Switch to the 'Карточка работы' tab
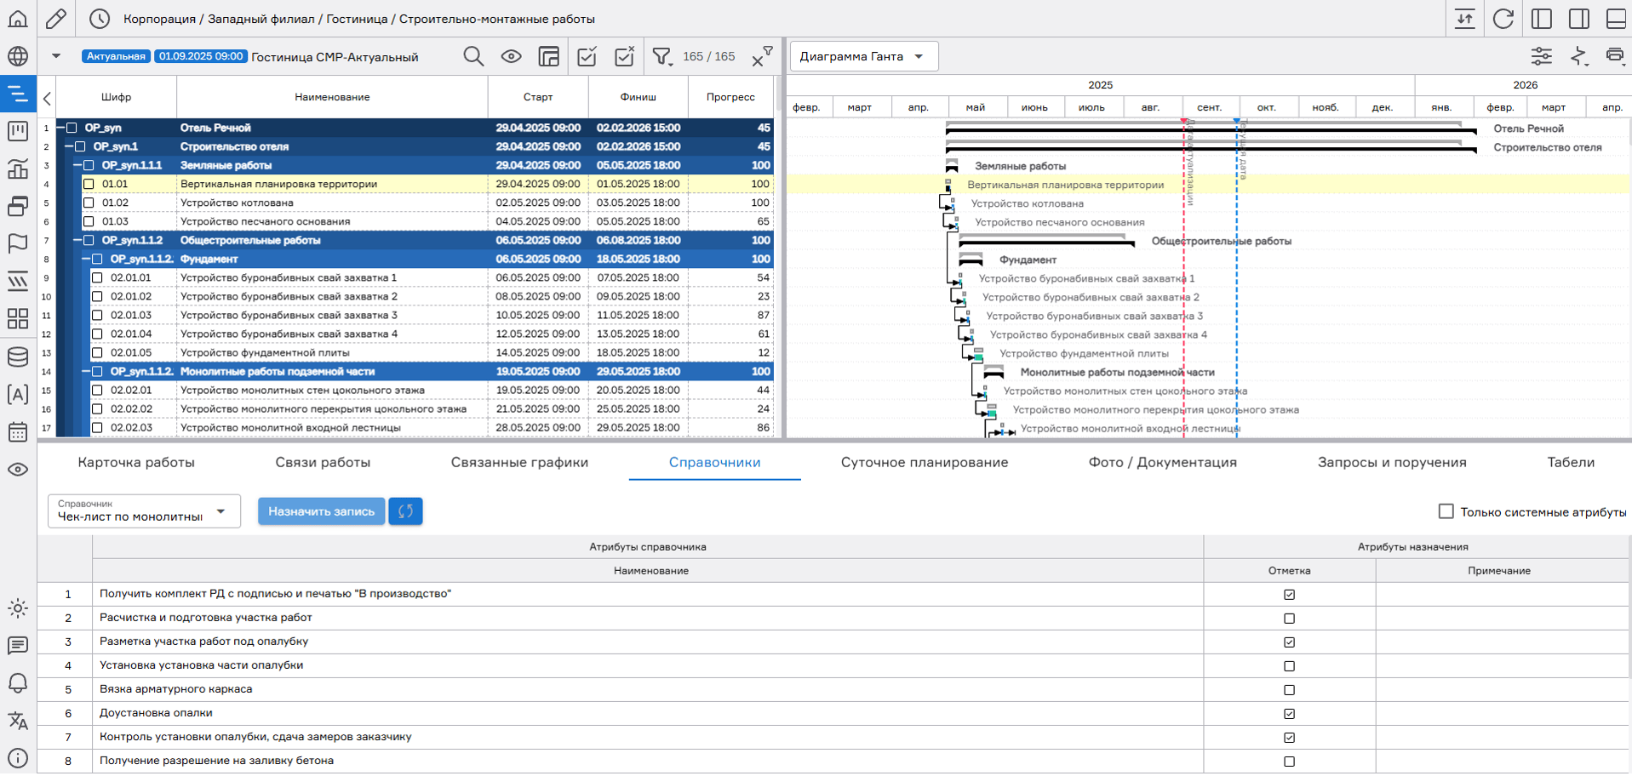Viewport: 1632px width, 776px height. pyautogui.click(x=136, y=463)
